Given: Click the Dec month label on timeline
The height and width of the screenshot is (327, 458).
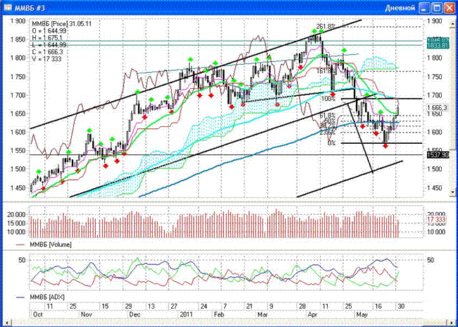Looking at the screenshot, I should click(x=135, y=314).
